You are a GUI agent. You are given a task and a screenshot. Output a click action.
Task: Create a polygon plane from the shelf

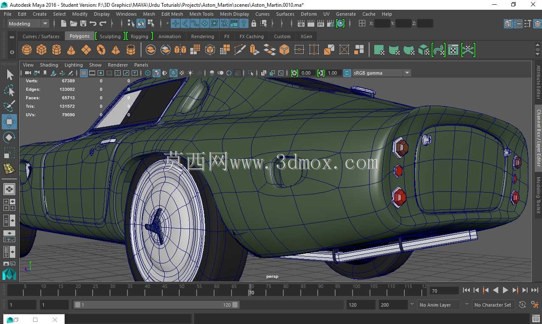86,50
